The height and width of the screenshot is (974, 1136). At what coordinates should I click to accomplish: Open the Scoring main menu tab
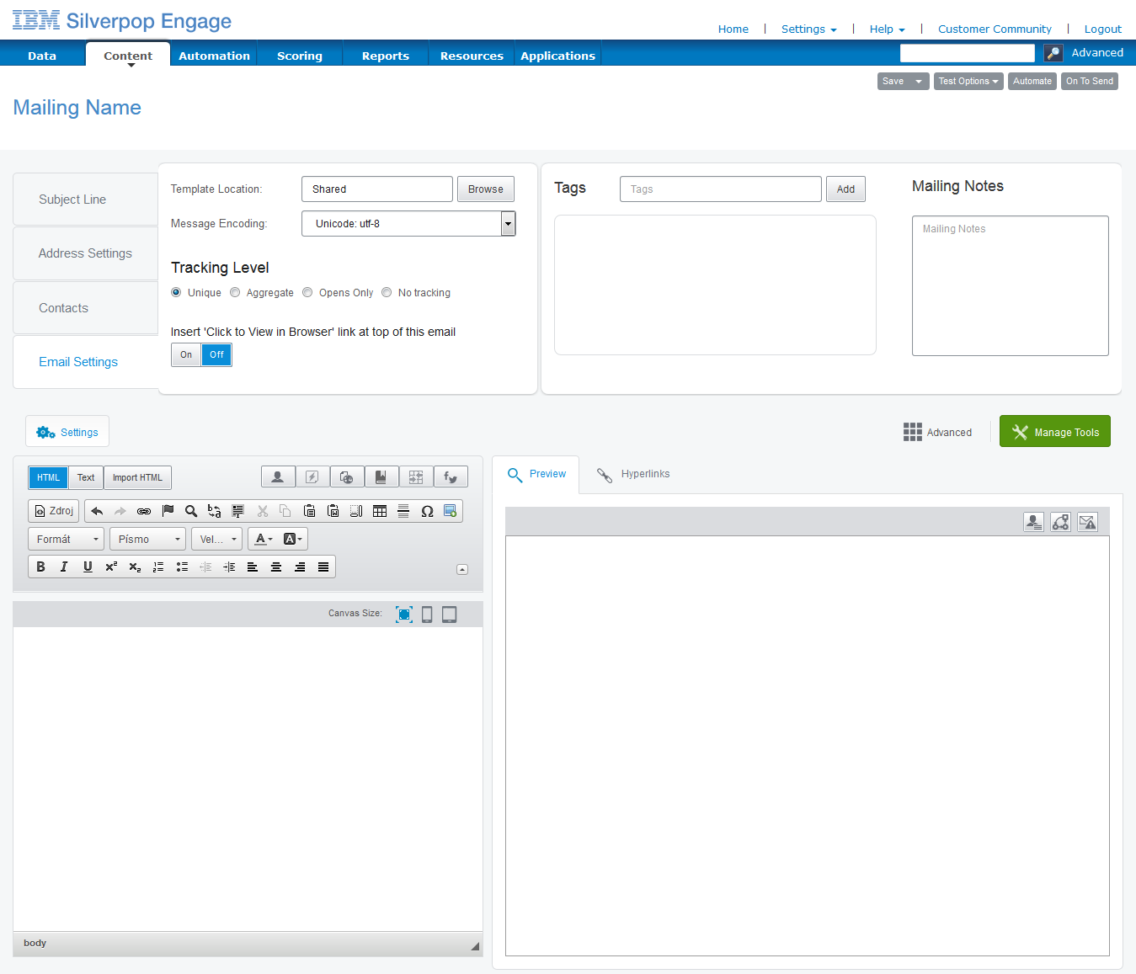pyautogui.click(x=300, y=56)
